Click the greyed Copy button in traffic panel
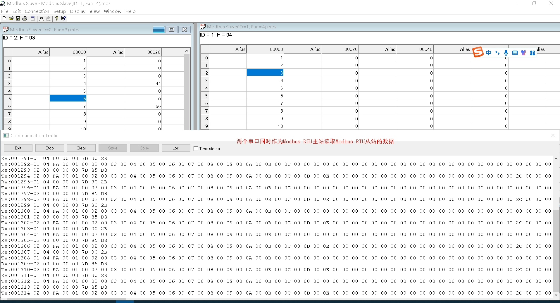Screen dimensions: 560x303 pos(144,148)
